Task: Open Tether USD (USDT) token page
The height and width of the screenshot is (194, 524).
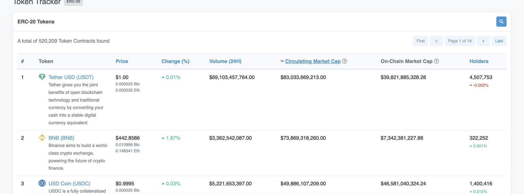Action: [x=71, y=77]
